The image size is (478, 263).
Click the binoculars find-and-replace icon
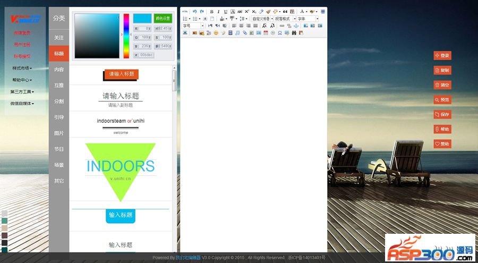294,32
